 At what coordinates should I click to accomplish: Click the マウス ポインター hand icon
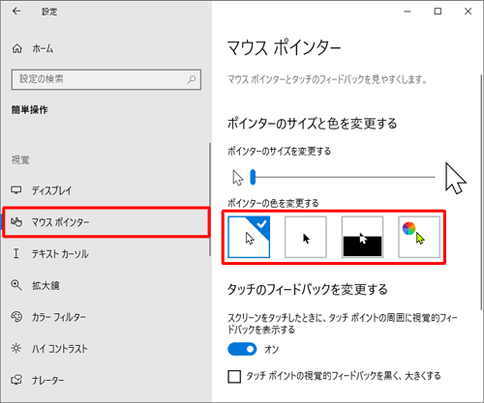(16, 222)
